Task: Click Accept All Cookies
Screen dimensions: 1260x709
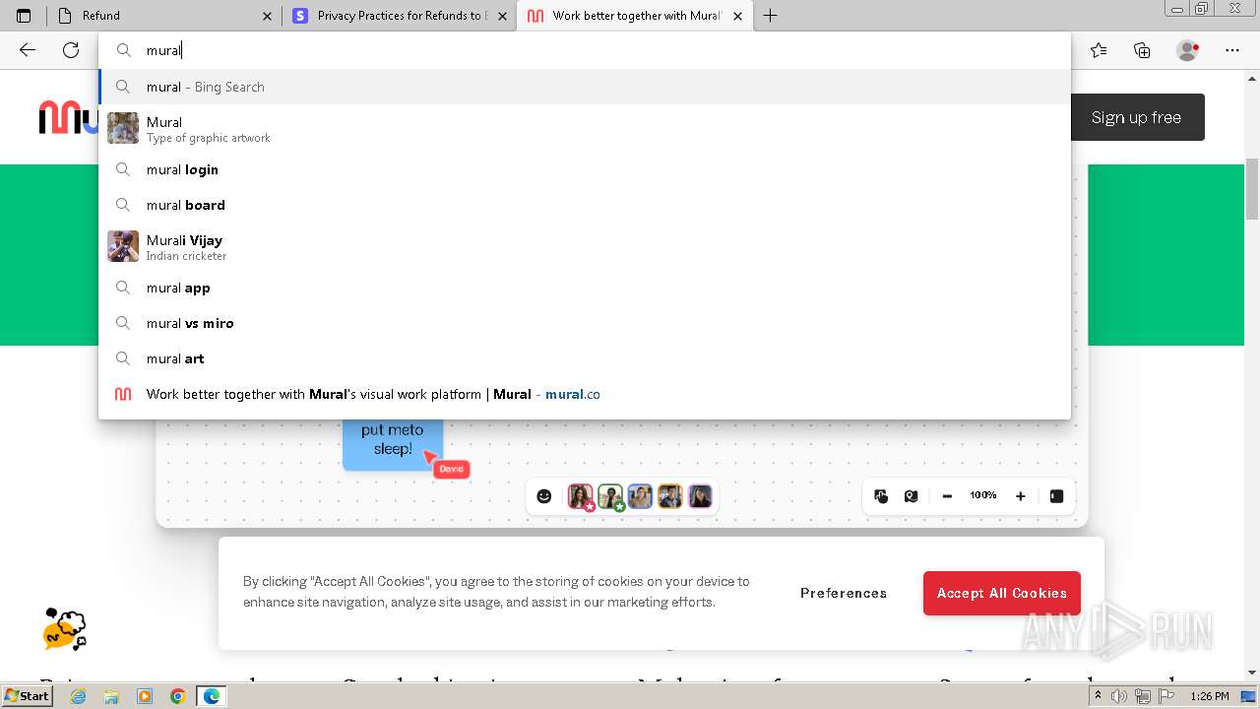Action: (x=1002, y=593)
